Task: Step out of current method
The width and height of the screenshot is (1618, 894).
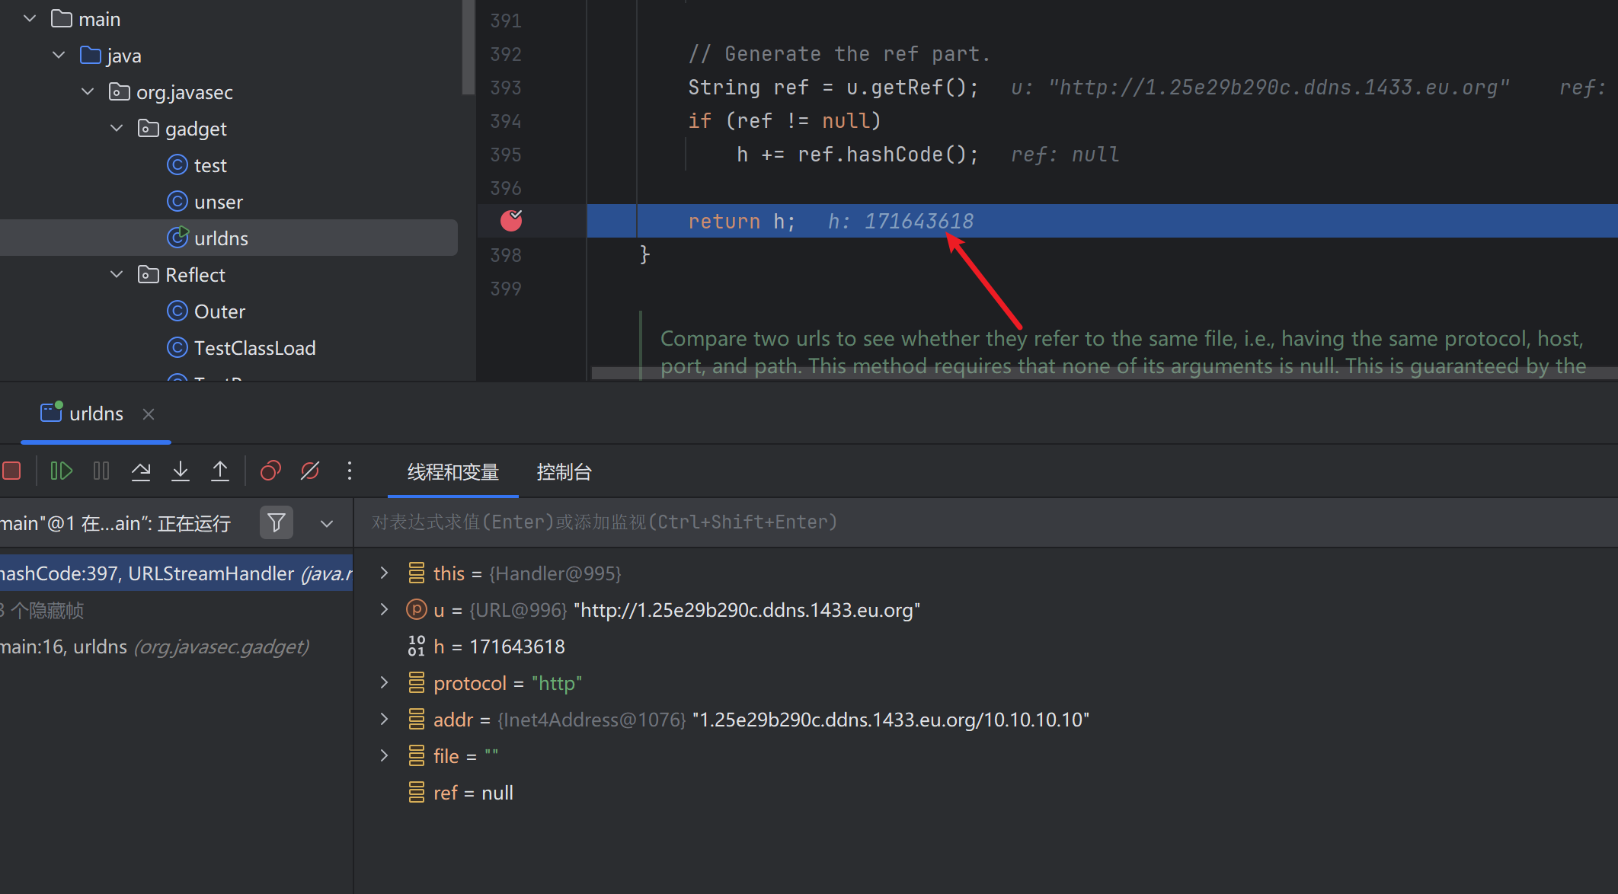Action: [220, 471]
